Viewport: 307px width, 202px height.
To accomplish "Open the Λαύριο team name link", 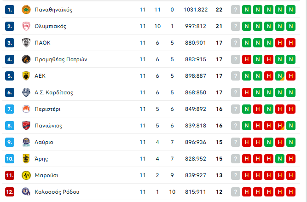I will 44,142.
